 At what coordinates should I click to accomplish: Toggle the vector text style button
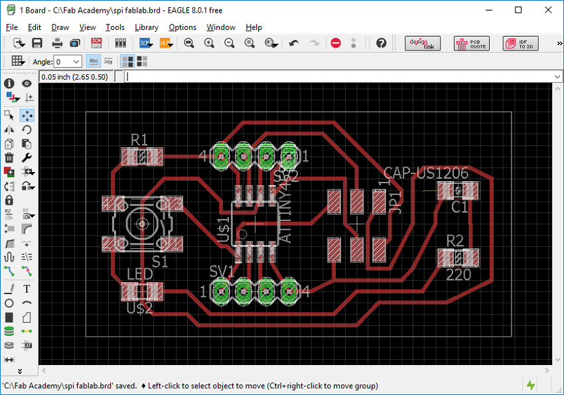click(94, 61)
